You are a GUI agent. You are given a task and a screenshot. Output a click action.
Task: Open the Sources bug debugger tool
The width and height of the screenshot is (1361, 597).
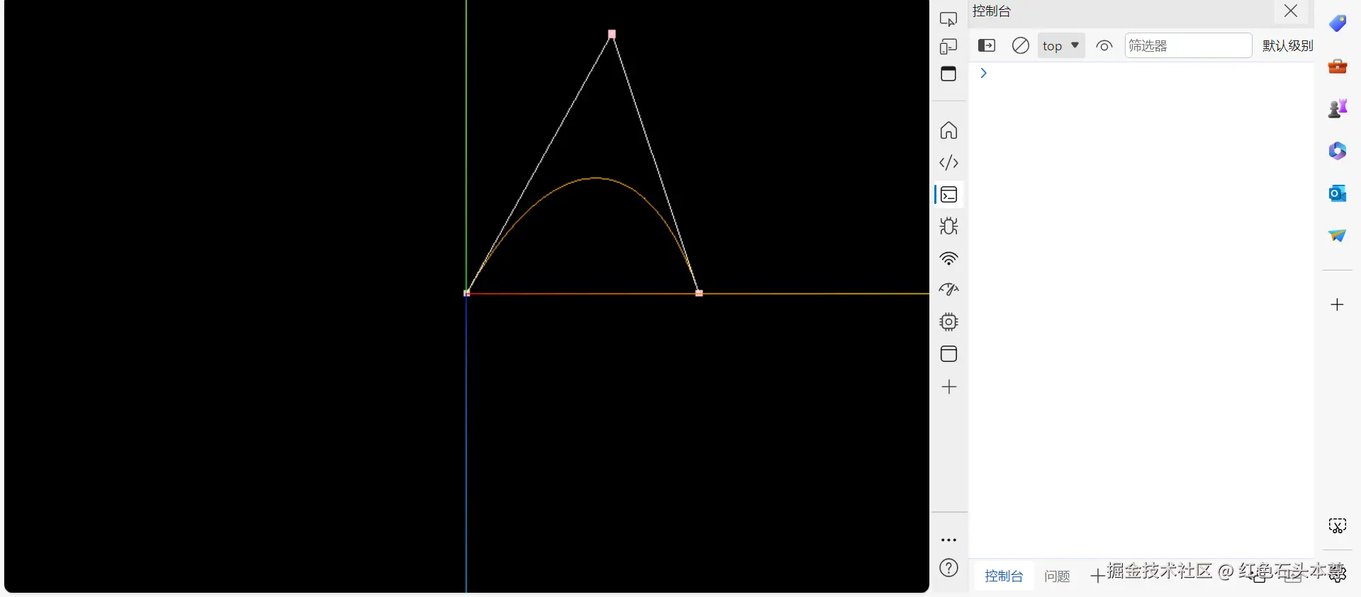948,226
